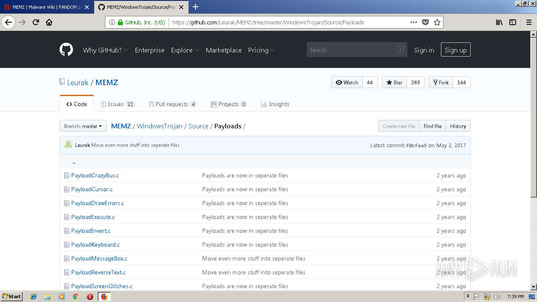Open the Pull requests tab
Screen dimensions: 537x302
point(172,104)
